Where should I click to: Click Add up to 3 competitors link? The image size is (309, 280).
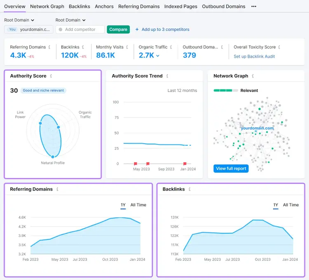click(x=165, y=29)
